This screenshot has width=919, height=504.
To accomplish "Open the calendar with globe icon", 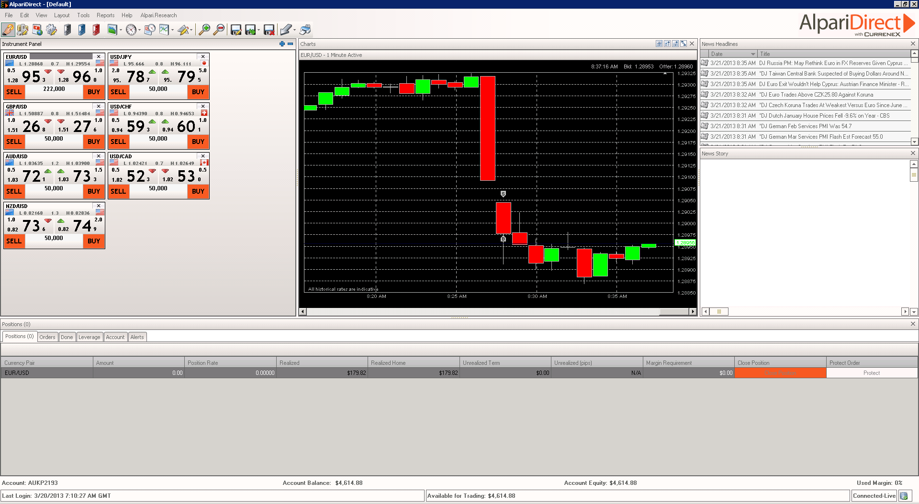I will point(37,30).
